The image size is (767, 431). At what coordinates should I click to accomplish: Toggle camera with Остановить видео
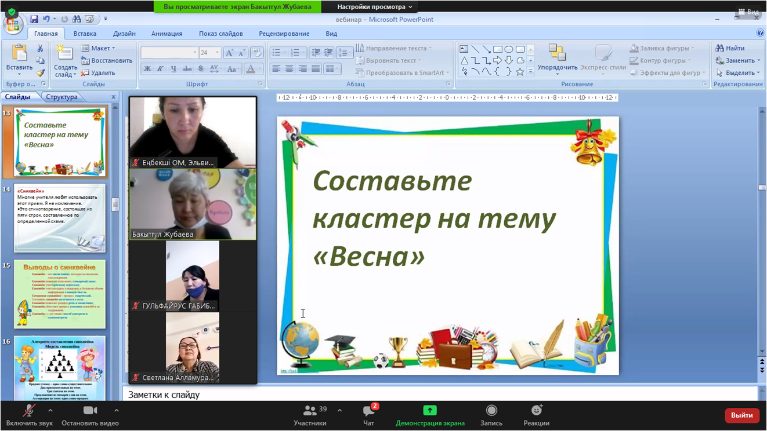[x=90, y=411]
